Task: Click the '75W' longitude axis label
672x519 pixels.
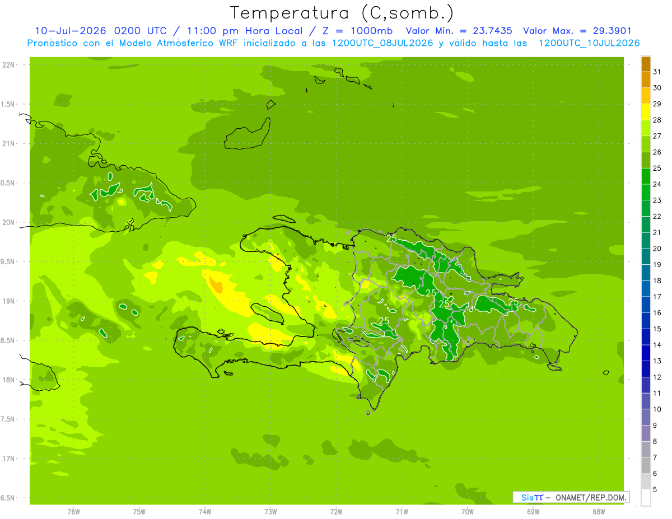Action: 139,512
